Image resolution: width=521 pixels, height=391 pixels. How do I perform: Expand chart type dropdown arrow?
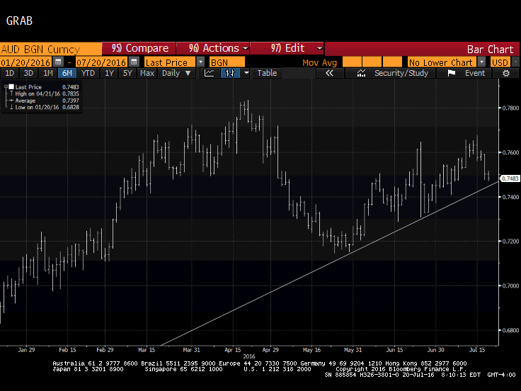point(246,73)
